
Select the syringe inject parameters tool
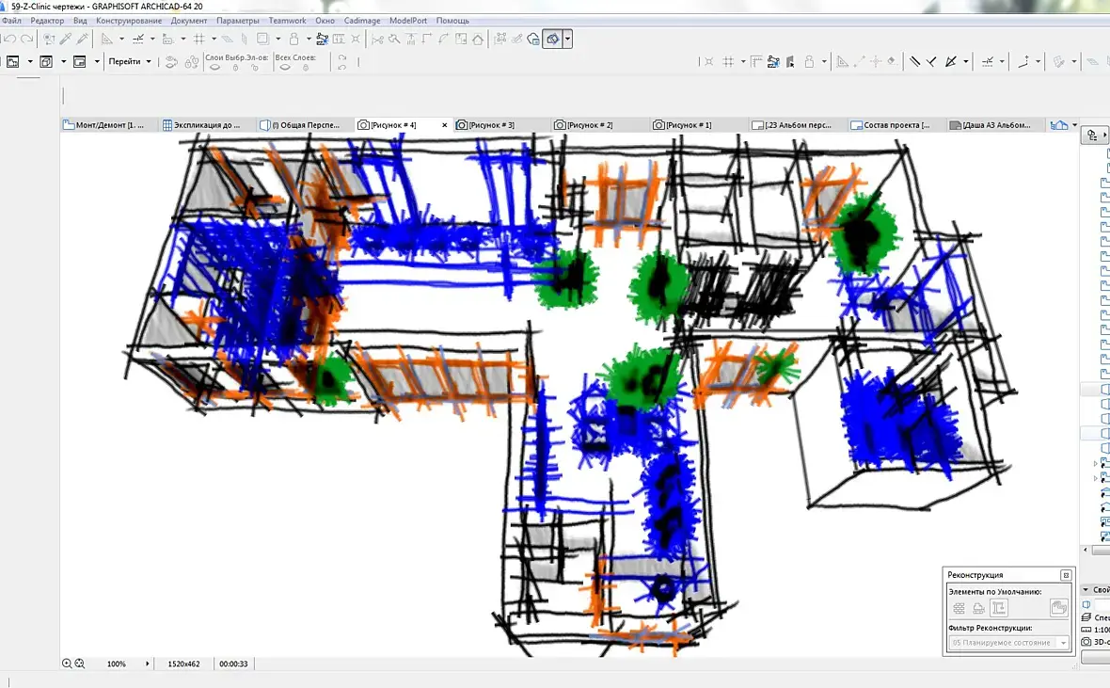click(x=83, y=39)
